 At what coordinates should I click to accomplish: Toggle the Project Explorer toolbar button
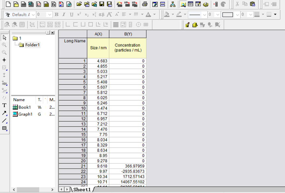pyautogui.click(x=183, y=4)
